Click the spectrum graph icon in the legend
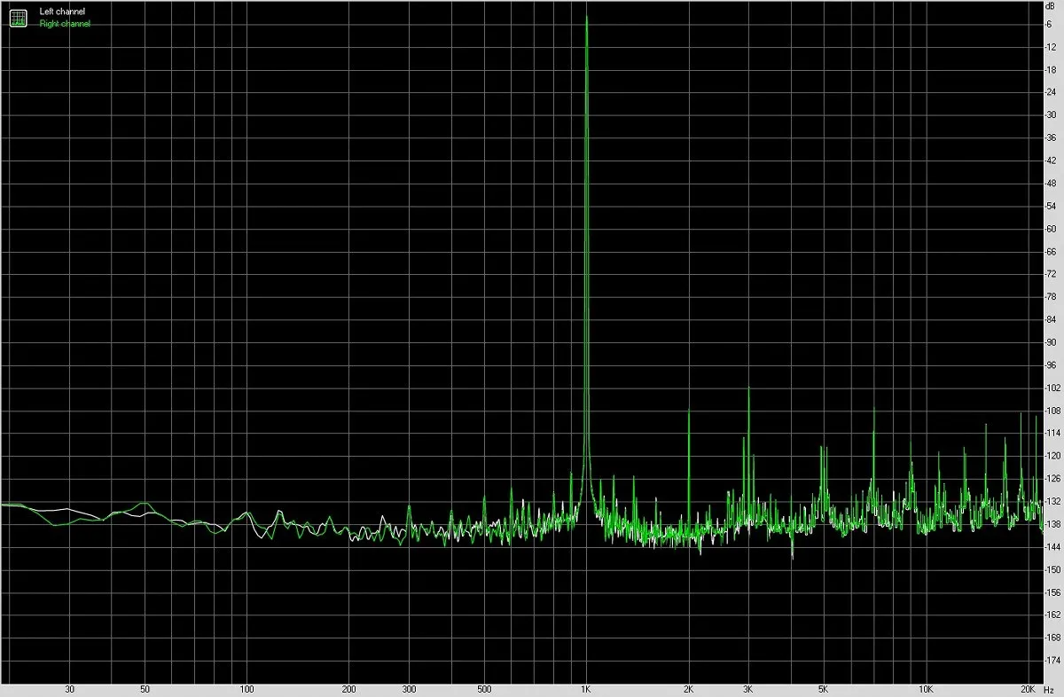Viewport: 1064px width, 697px height. click(x=18, y=18)
